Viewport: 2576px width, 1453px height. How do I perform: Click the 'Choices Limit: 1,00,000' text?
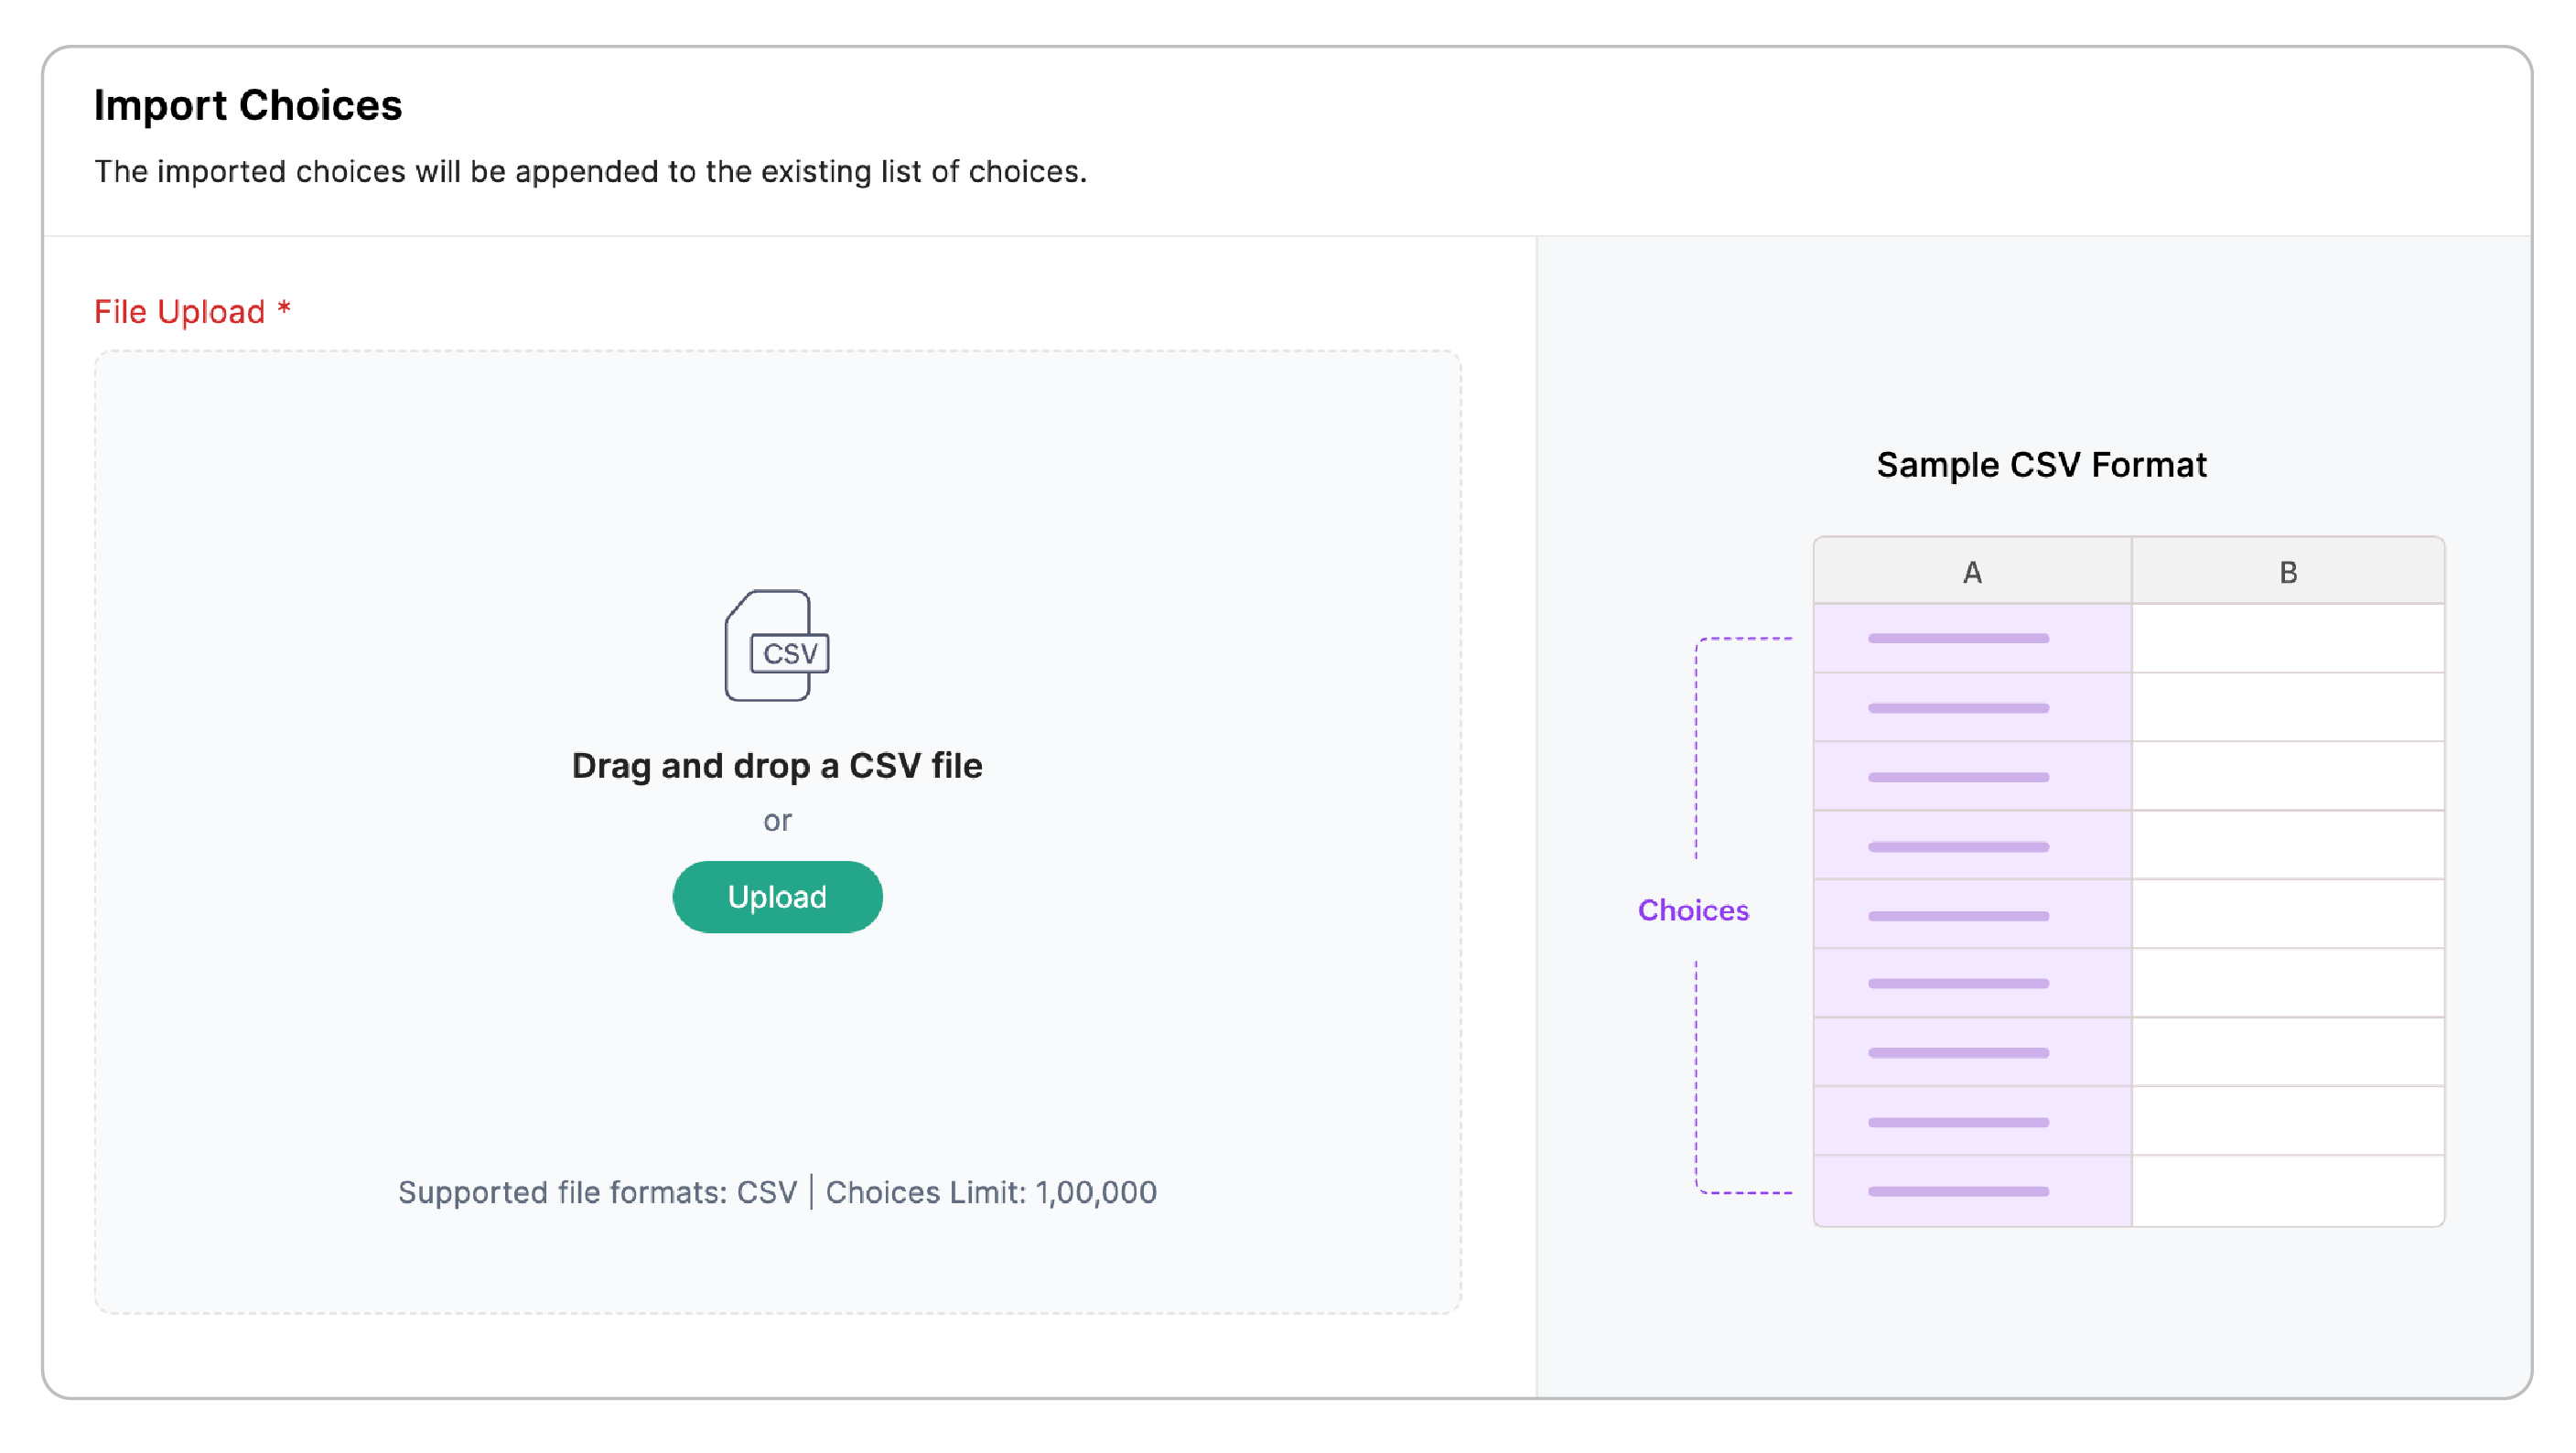point(991,1192)
